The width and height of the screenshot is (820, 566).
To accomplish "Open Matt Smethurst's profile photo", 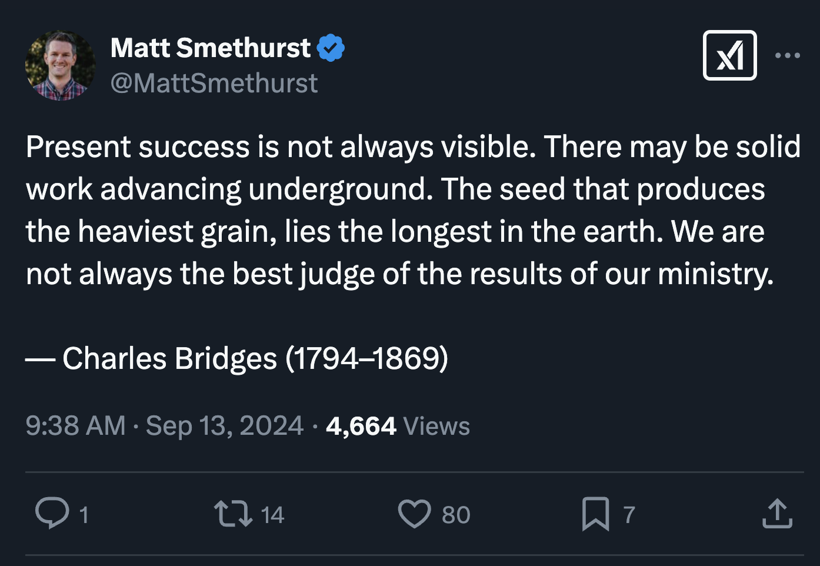I will coord(61,65).
